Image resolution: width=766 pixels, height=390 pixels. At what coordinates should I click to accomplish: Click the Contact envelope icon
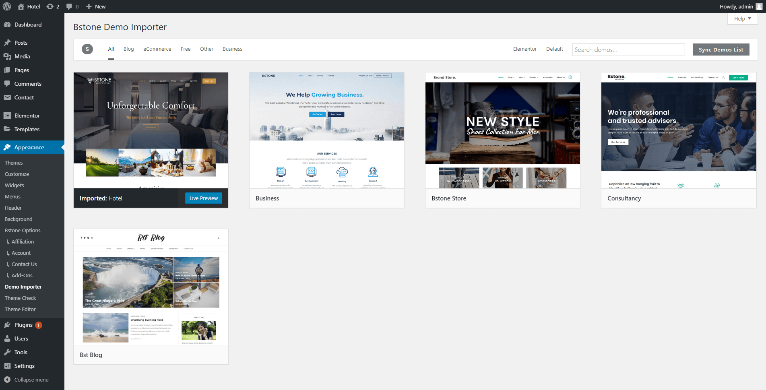pyautogui.click(x=7, y=97)
